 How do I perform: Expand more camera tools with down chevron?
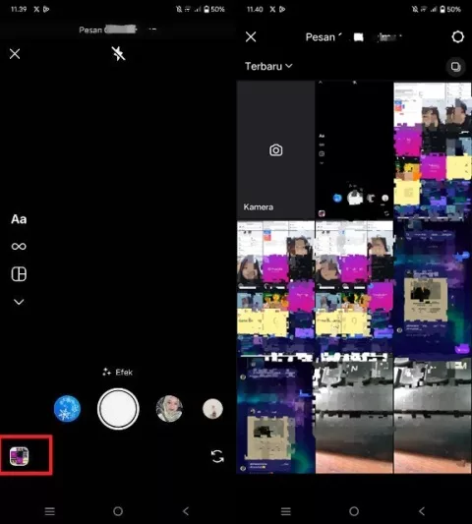[19, 302]
